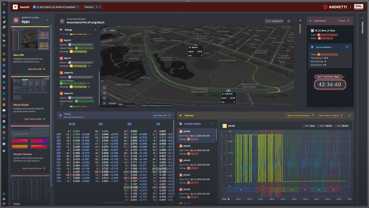Click the orange database cylinder sidebar icon
Viewport: 369px width, 208px height.
tap(4, 105)
